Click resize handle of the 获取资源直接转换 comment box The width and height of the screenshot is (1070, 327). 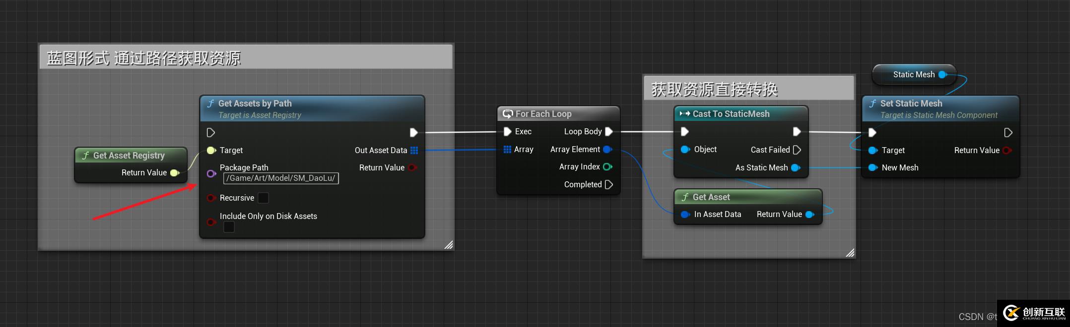[x=850, y=252]
